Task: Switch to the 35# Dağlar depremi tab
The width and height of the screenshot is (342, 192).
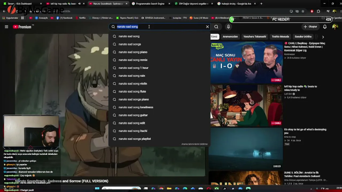Action: click(x=194, y=4)
